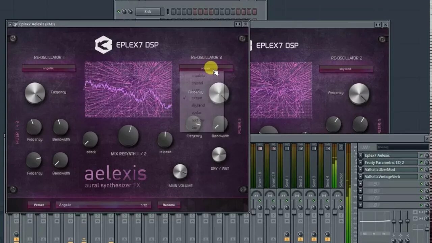Click the waveform display in Aelexis
This screenshot has height=243, width=432.
pyautogui.click(x=128, y=89)
